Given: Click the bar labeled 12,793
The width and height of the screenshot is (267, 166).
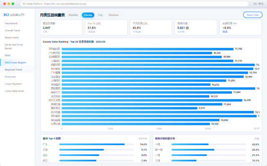Looking at the screenshot, I should 155,73.
